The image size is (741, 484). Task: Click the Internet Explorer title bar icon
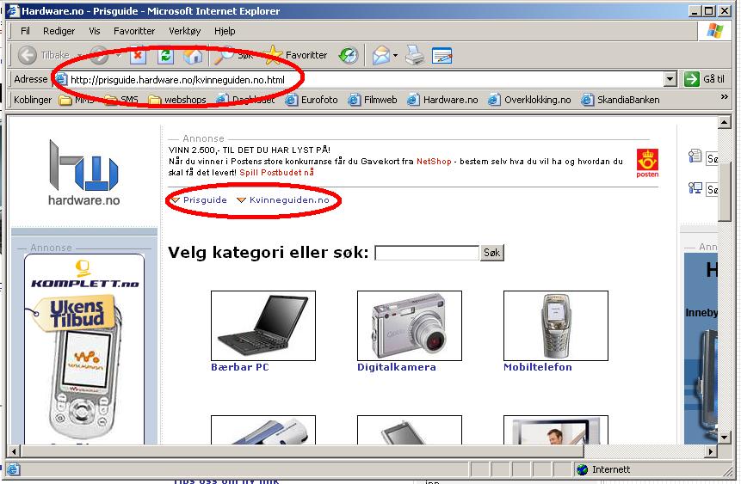pyautogui.click(x=13, y=10)
